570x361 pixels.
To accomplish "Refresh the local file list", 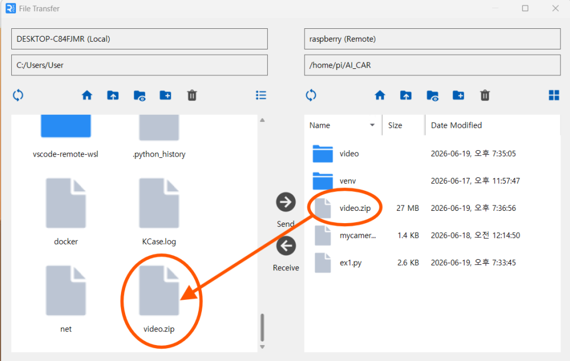I will tap(18, 95).
